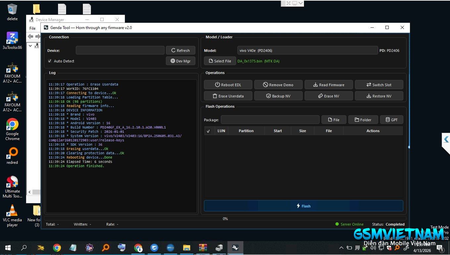This screenshot has height=255, width=450.
Task: Click the Restore NV button
Action: tap(379, 96)
